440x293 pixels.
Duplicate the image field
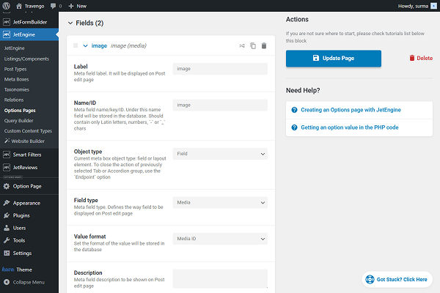tap(253, 45)
